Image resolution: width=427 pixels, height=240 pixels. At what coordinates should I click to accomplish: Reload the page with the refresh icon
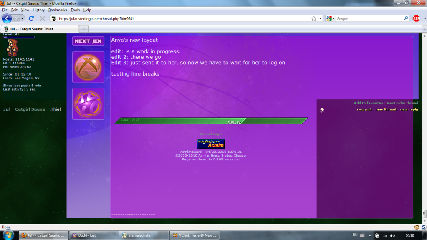tap(31, 19)
